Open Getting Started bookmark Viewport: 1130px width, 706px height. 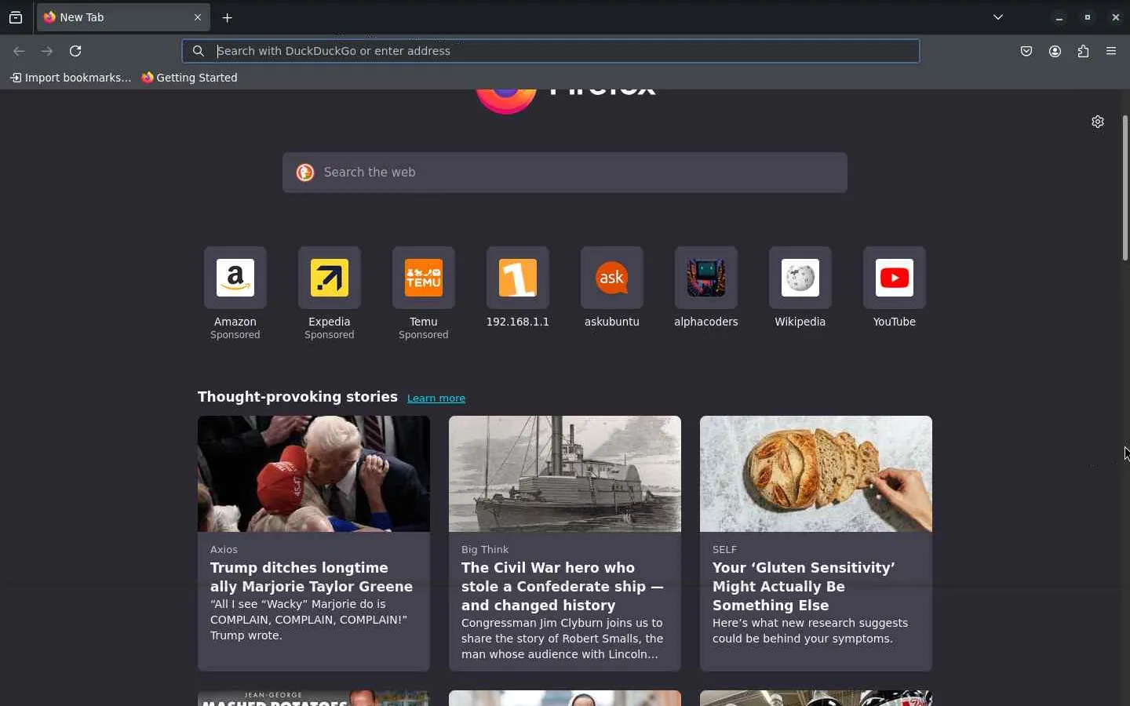189,78
